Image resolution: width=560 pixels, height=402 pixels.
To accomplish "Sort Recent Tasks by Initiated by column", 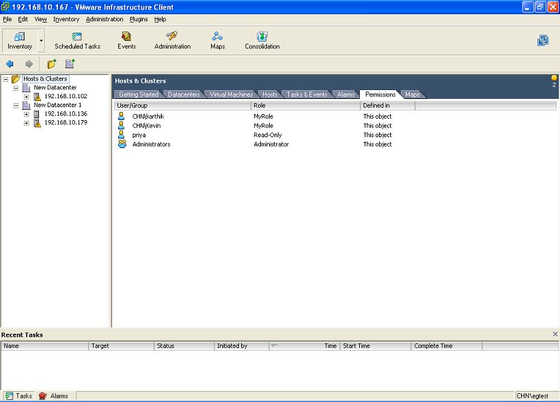I will [242, 346].
